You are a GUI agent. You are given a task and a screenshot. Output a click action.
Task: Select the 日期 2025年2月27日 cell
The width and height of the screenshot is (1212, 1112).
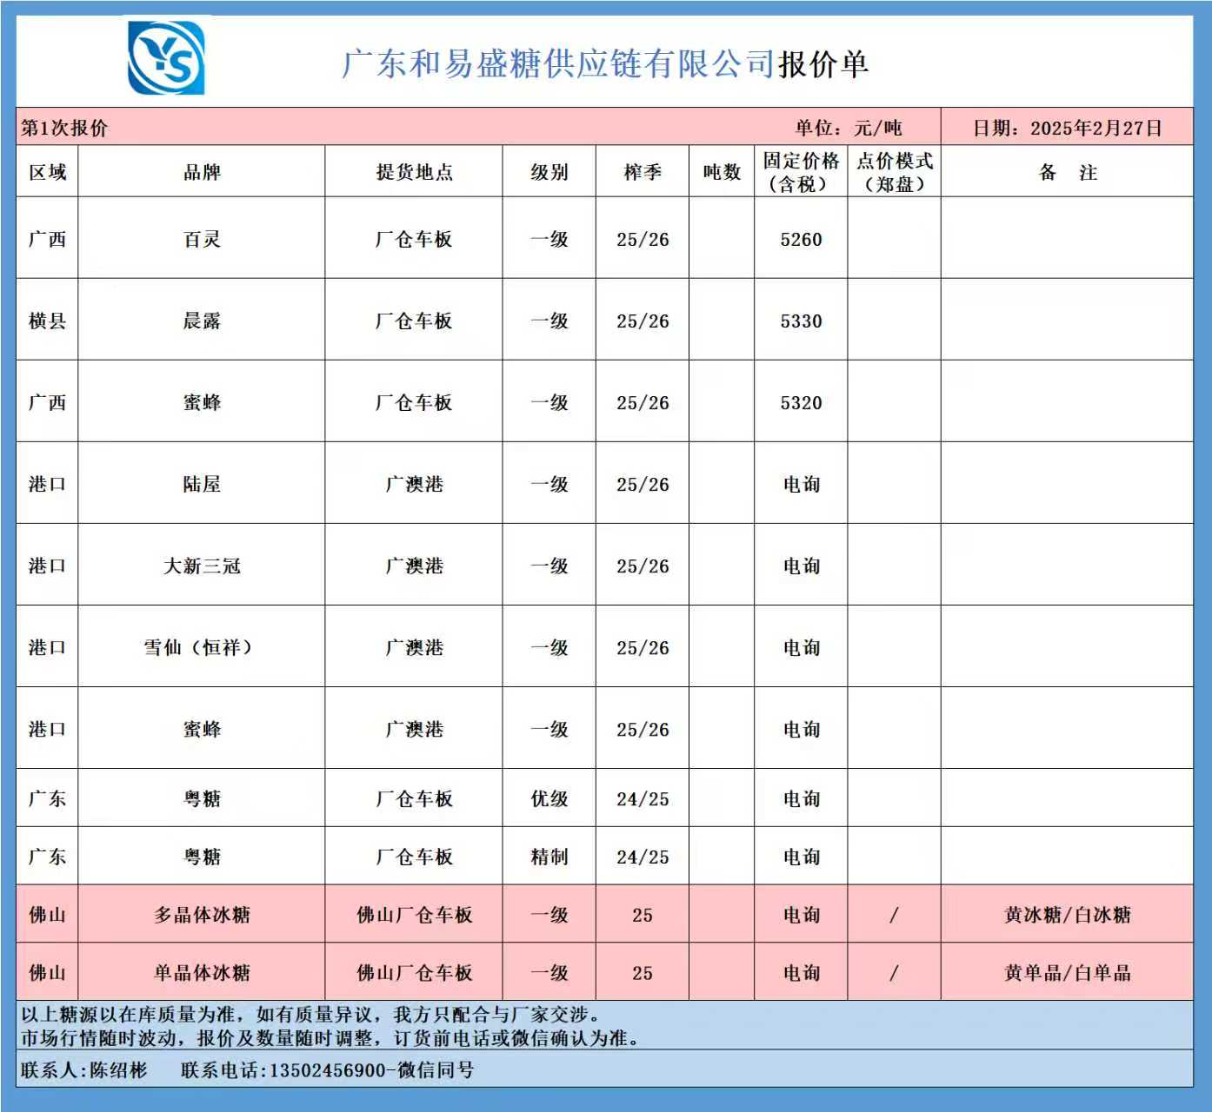click(1067, 128)
